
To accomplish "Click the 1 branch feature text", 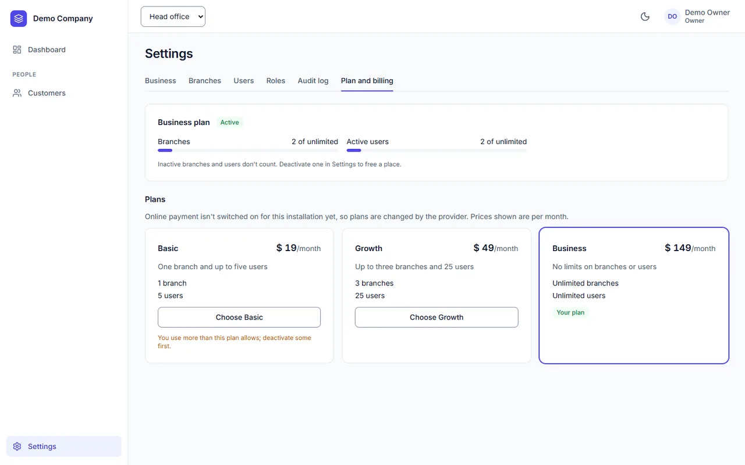I will click(172, 283).
